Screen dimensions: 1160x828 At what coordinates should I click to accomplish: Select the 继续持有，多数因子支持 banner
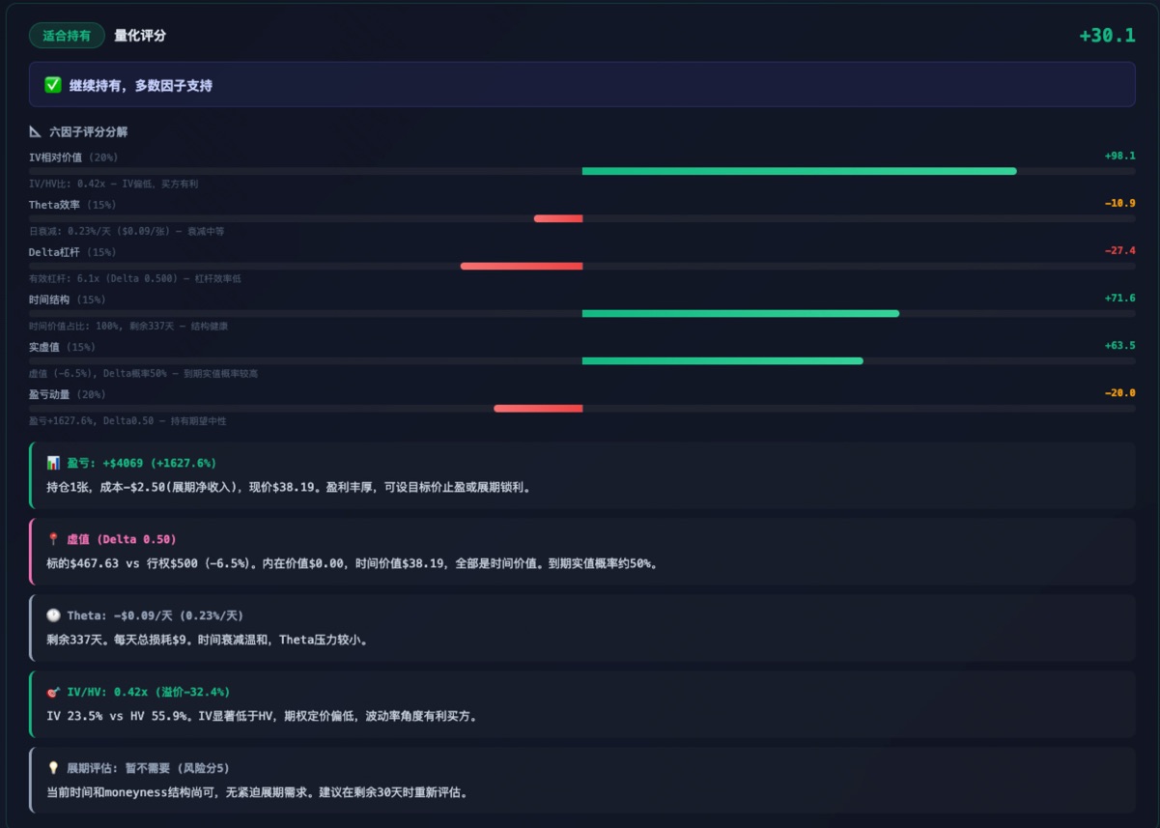pos(581,85)
